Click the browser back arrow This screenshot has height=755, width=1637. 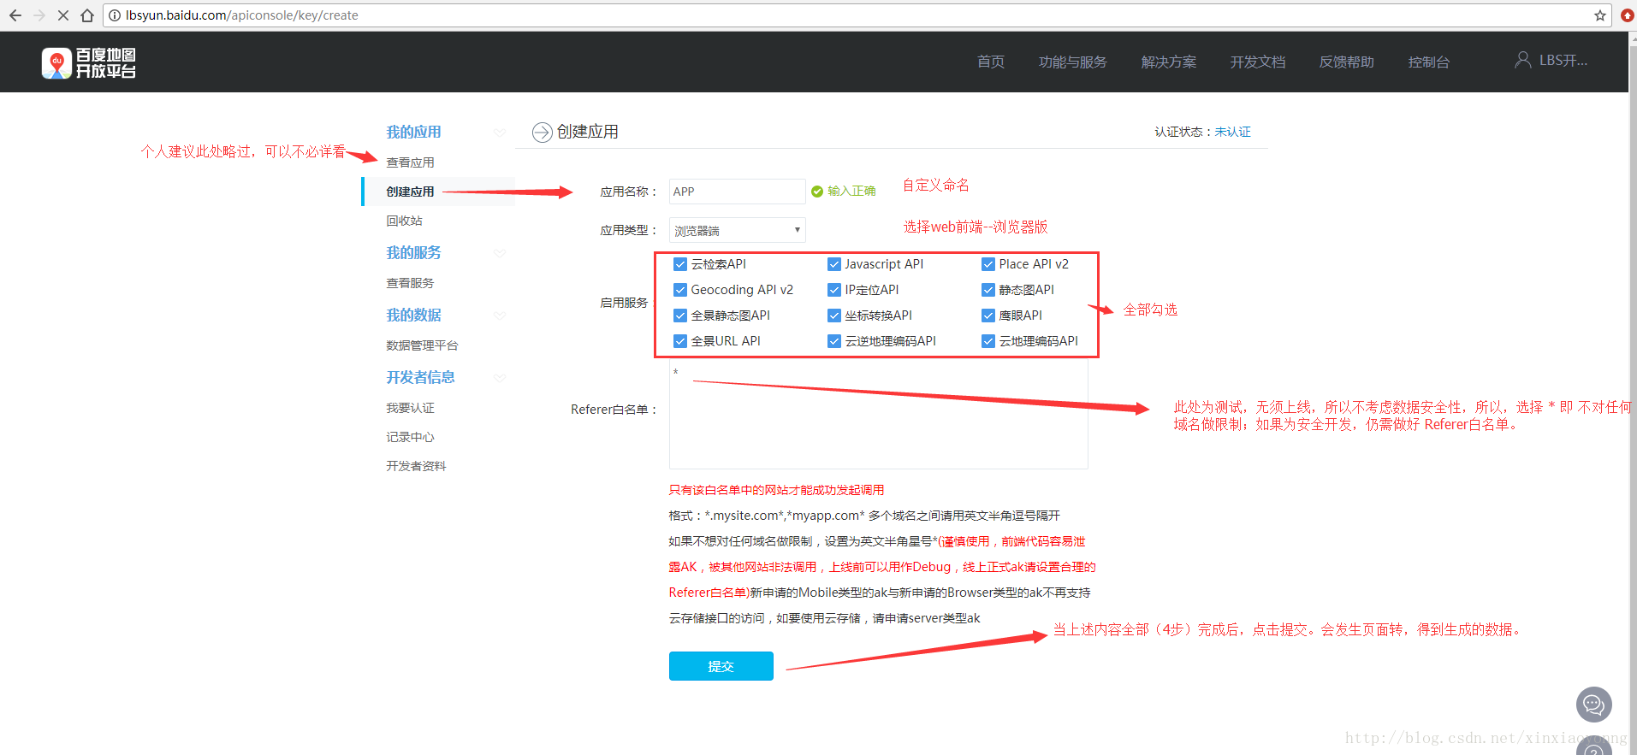pyautogui.click(x=15, y=15)
